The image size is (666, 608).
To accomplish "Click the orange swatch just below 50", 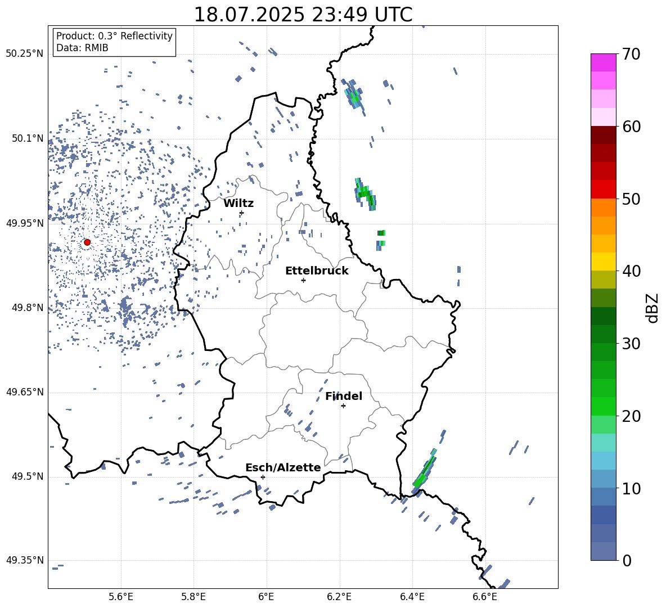I will pyautogui.click(x=603, y=208).
